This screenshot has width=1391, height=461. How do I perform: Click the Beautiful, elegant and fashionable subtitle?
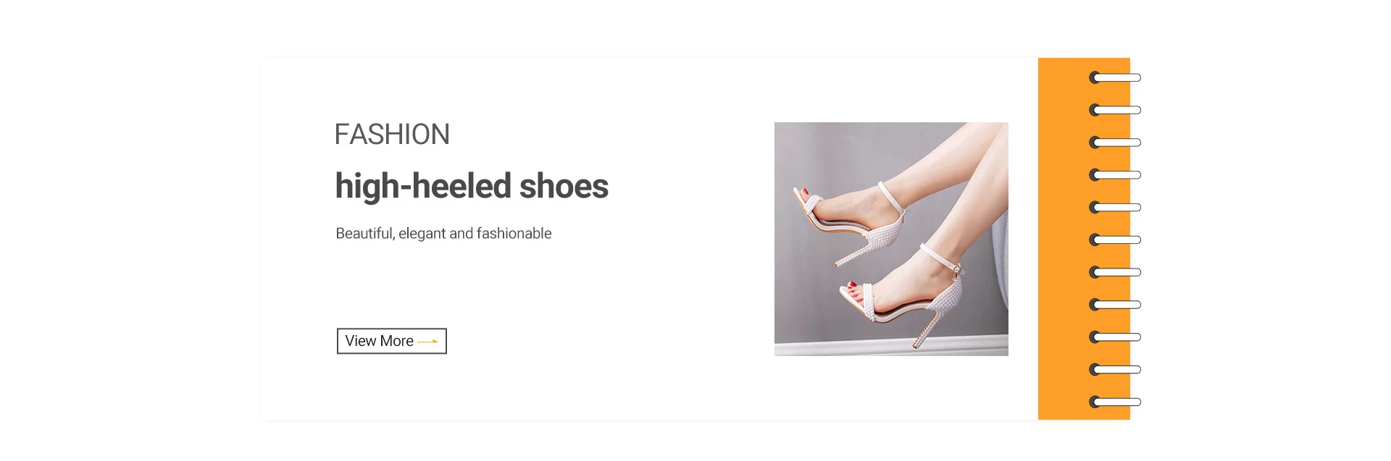[x=443, y=233]
